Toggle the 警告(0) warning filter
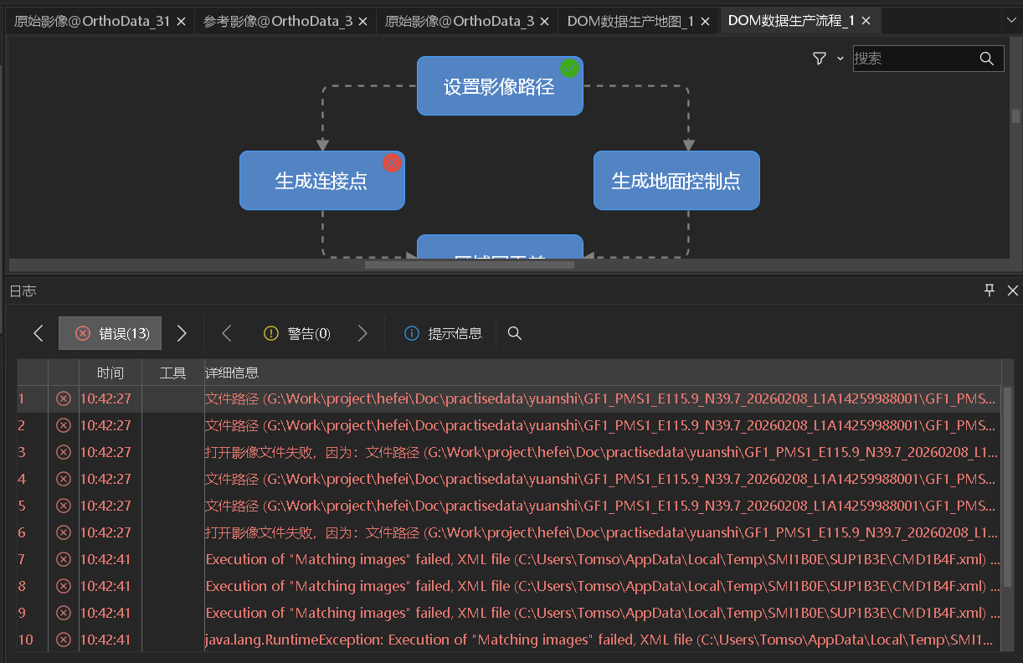 coord(297,333)
